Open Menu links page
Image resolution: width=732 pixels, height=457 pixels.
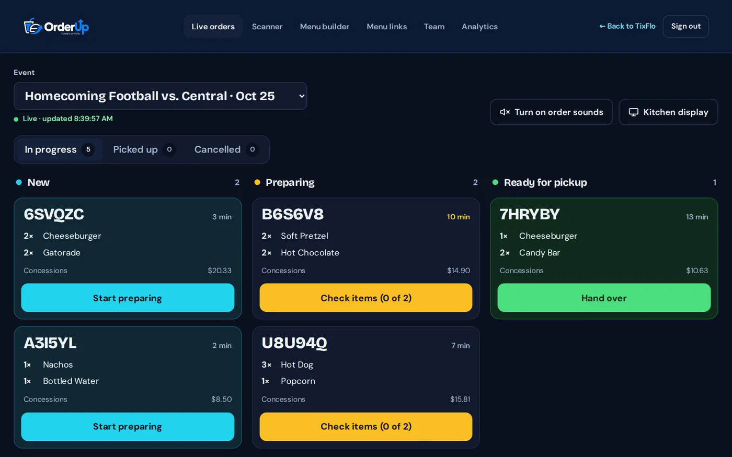(387, 27)
